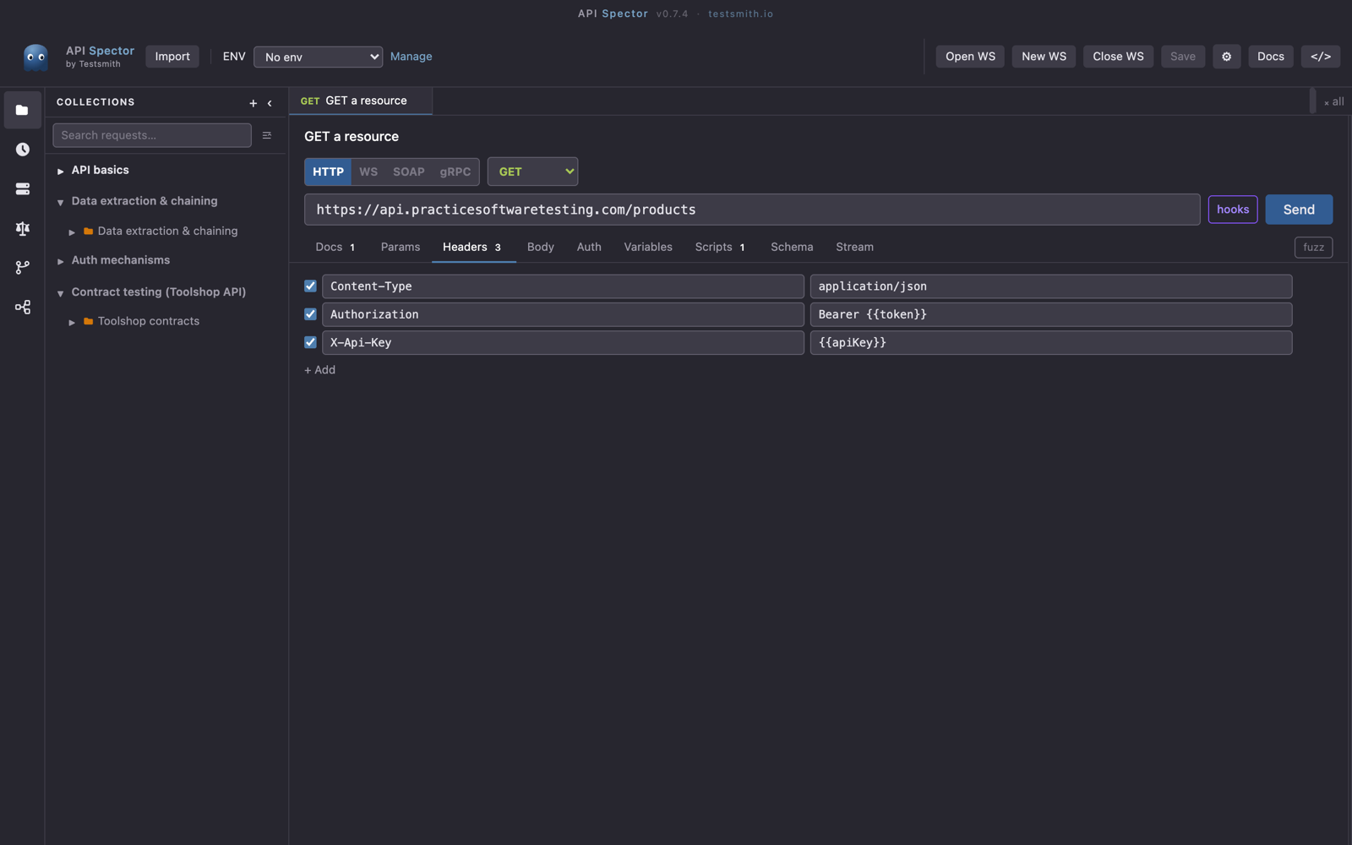Click the hooks button
The height and width of the screenshot is (845, 1352).
(x=1233, y=210)
